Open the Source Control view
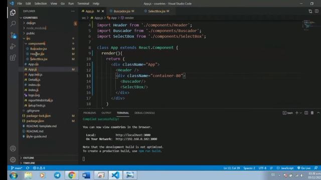This screenshot has height=180, width=321. [x=13, y=35]
